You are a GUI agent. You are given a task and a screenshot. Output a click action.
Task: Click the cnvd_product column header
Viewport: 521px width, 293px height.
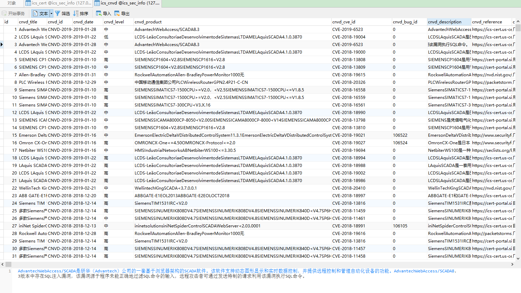coord(232,22)
